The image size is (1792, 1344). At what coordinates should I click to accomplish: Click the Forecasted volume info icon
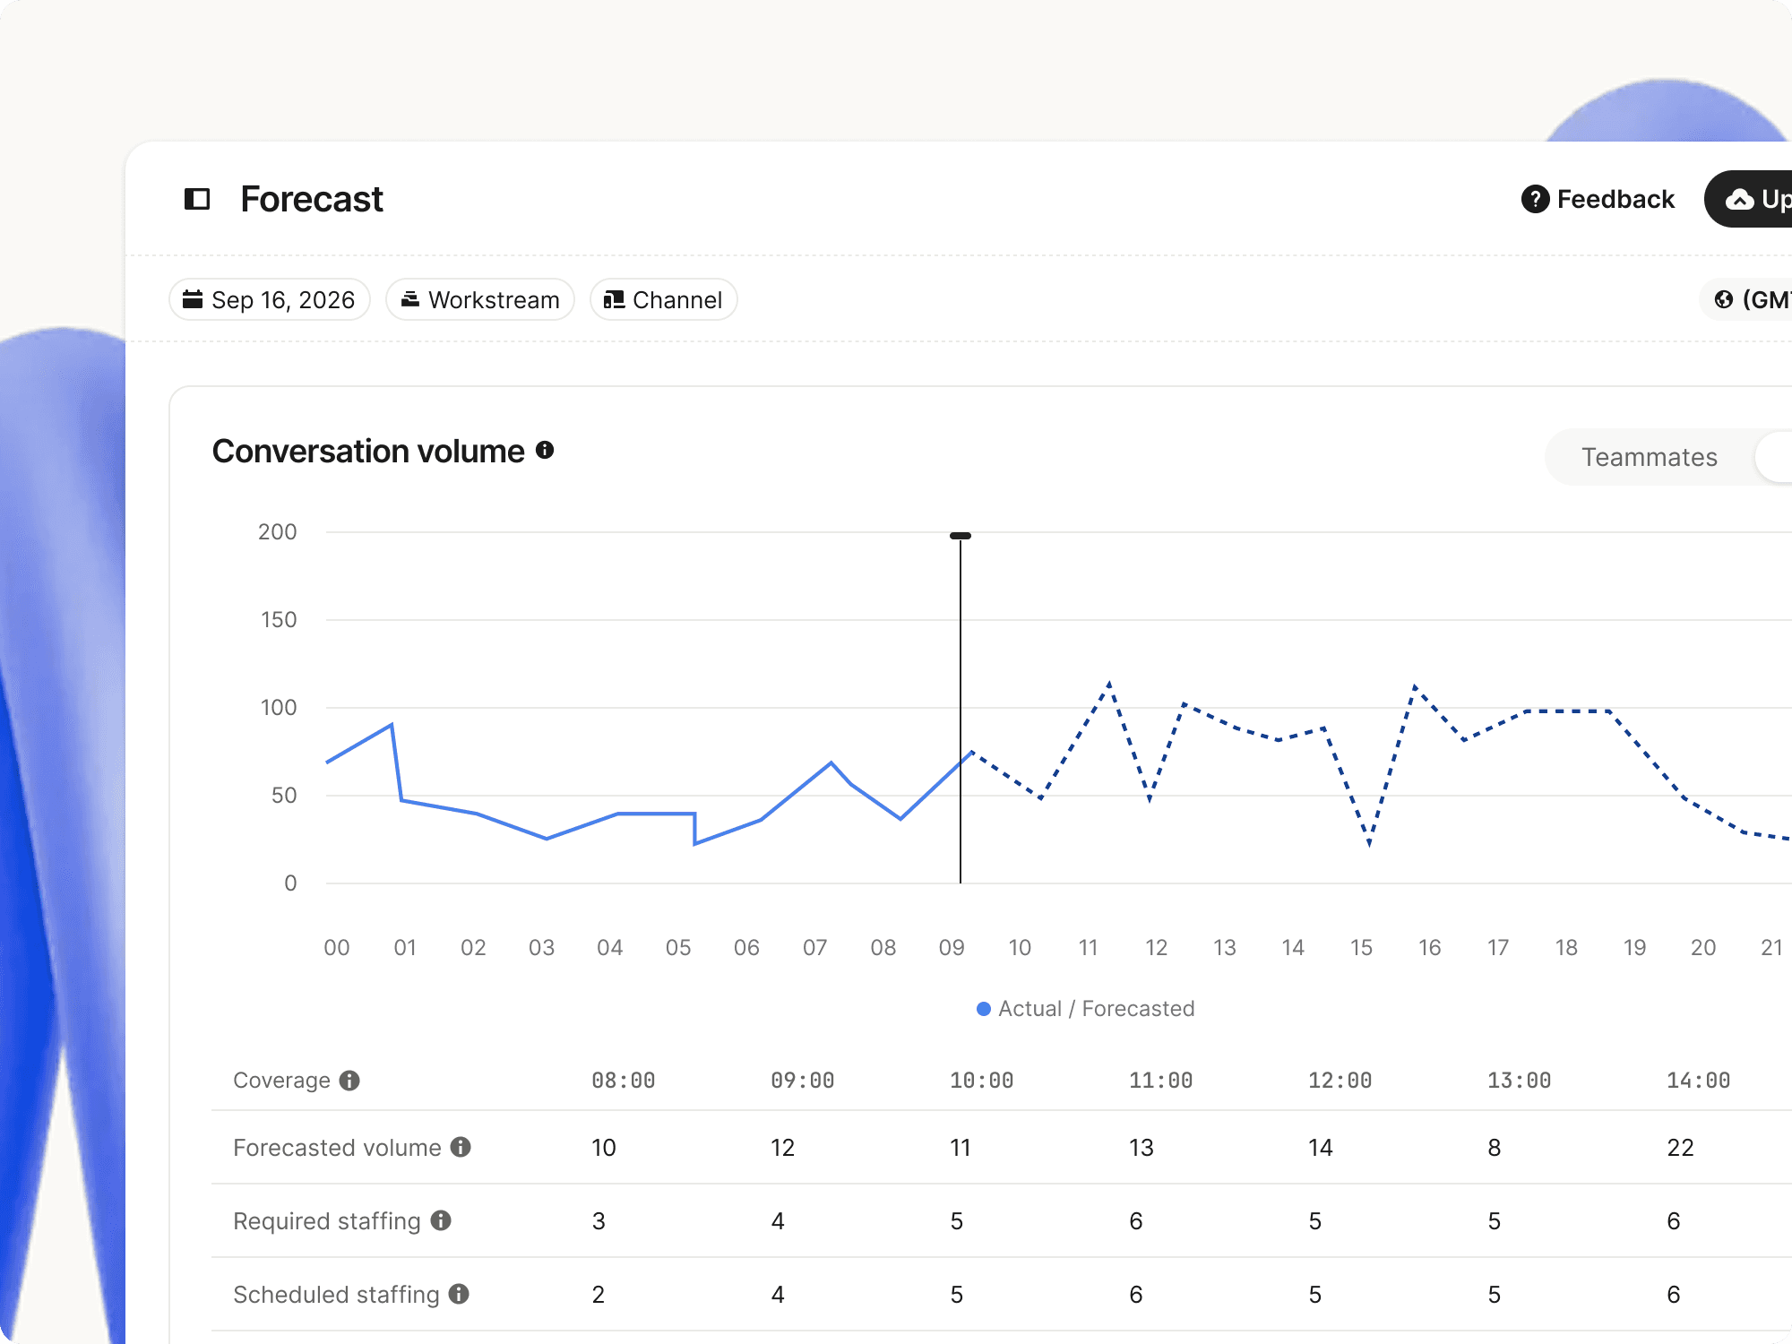pyautogui.click(x=461, y=1147)
